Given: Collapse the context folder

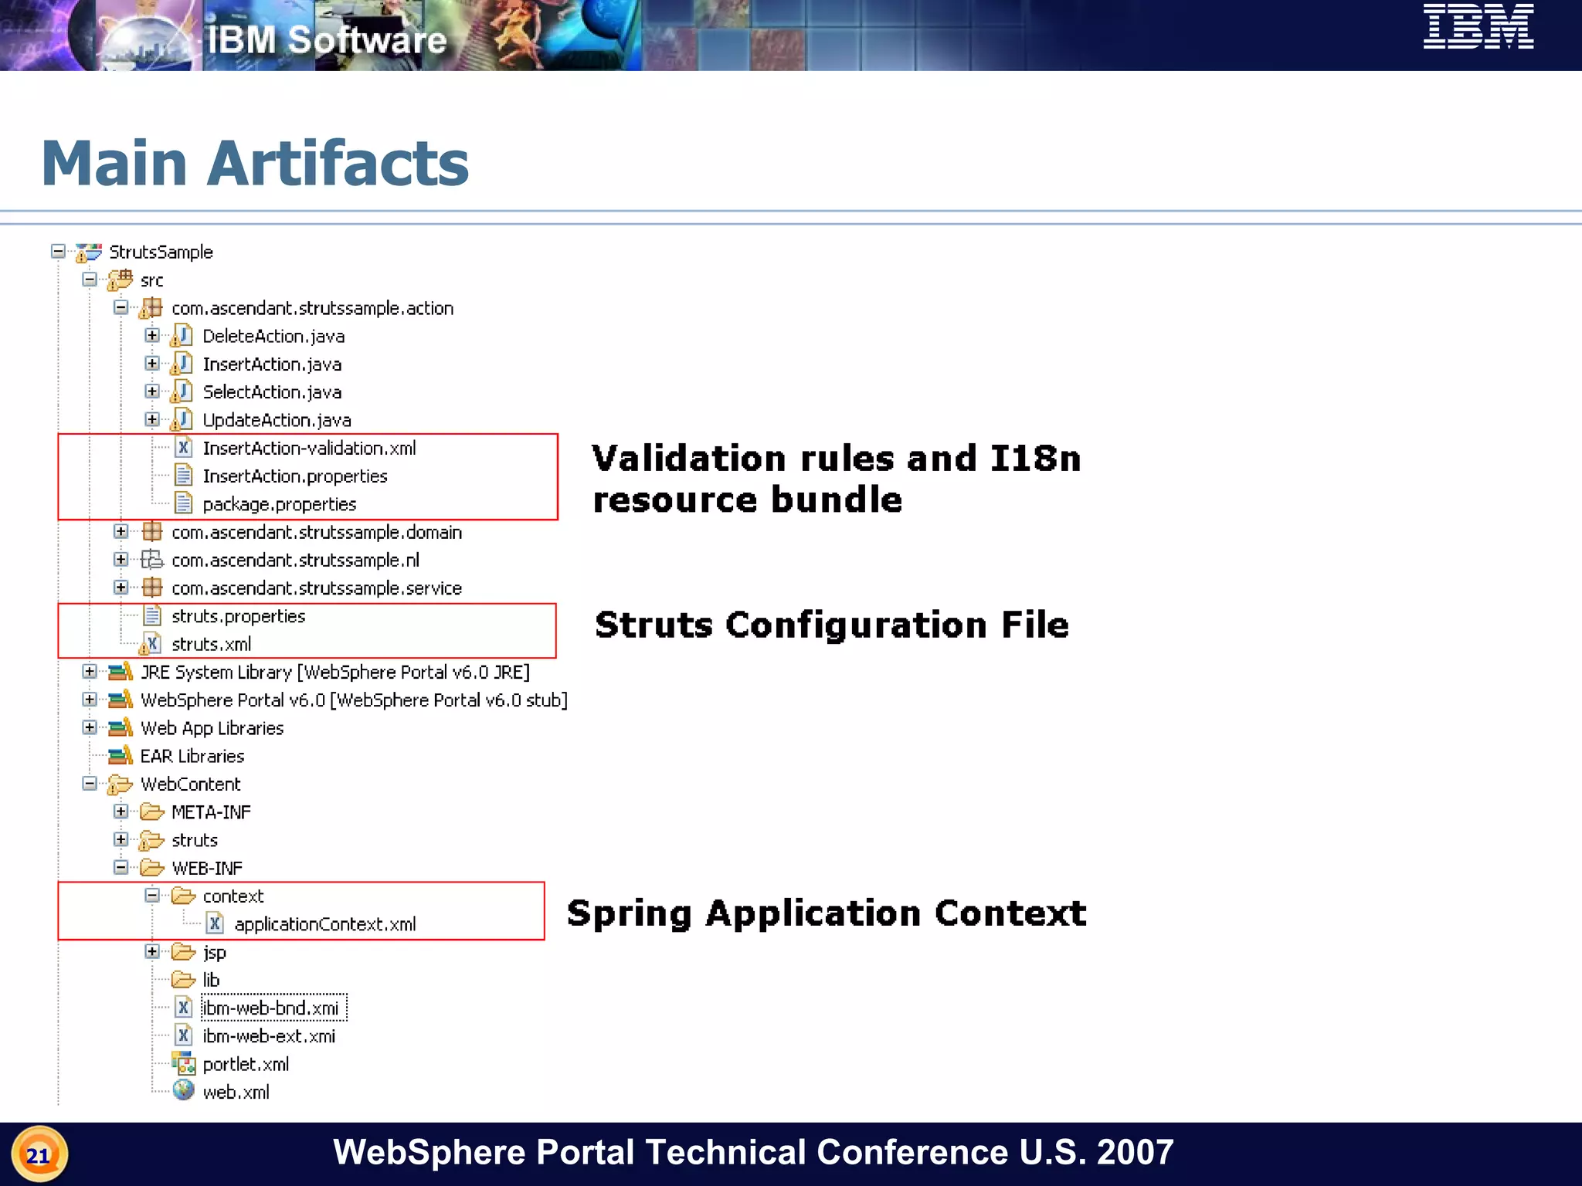Looking at the screenshot, I should click(x=152, y=896).
